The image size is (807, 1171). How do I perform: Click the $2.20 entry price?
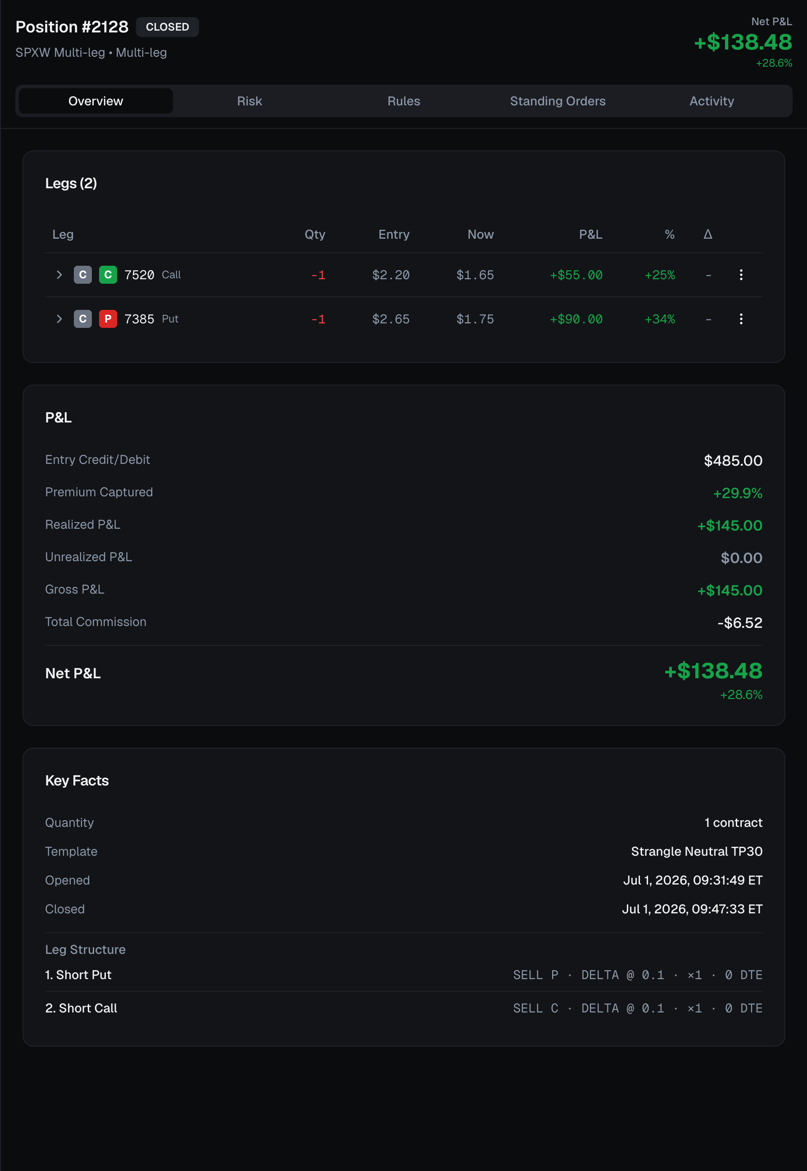(x=391, y=275)
